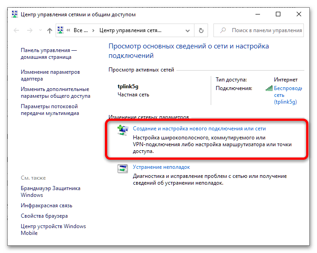The height and width of the screenshot is (253, 317).
Task: Click the Частная сеть text
Action: pyautogui.click(x=133, y=95)
